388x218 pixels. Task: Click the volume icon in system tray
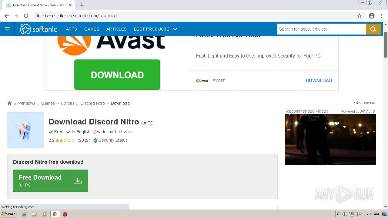[x=345, y=214]
